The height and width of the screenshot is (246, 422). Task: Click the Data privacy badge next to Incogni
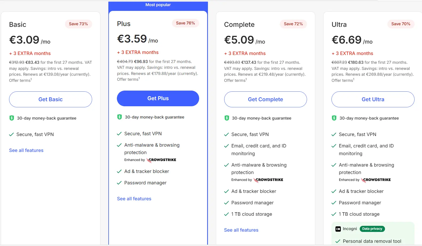372,229
